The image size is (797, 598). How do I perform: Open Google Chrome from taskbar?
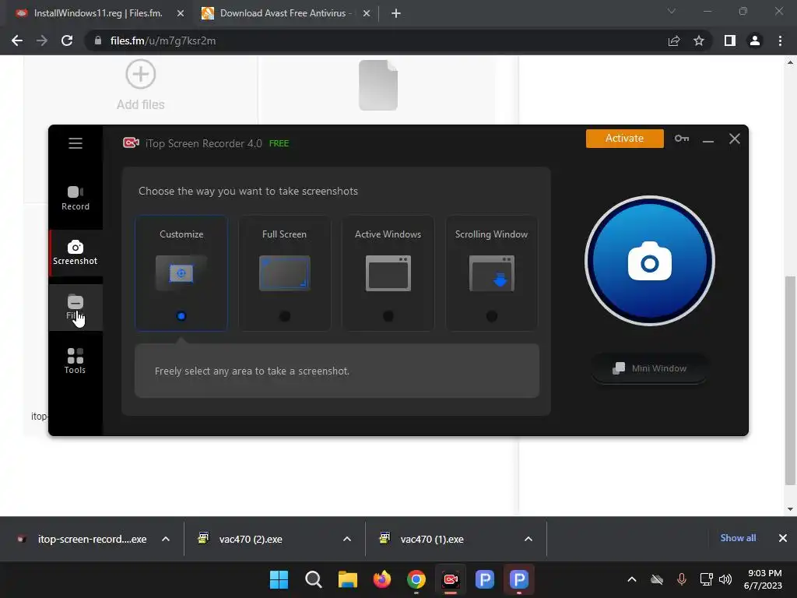tap(416, 579)
